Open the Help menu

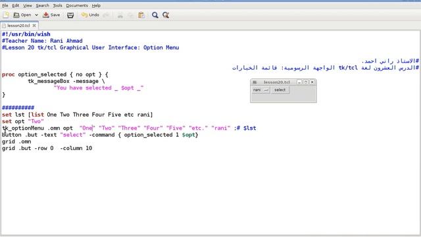(x=96, y=5)
